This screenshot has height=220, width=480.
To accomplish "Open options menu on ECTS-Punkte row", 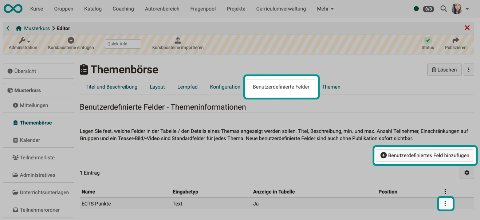I will click(445, 204).
